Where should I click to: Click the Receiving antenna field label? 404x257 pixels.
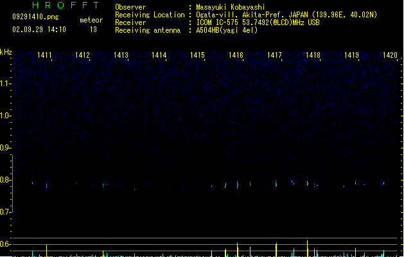[148, 30]
